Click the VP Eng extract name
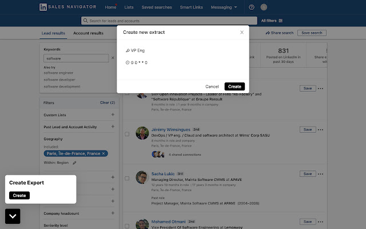The height and width of the screenshot is (229, 366). click(138, 50)
